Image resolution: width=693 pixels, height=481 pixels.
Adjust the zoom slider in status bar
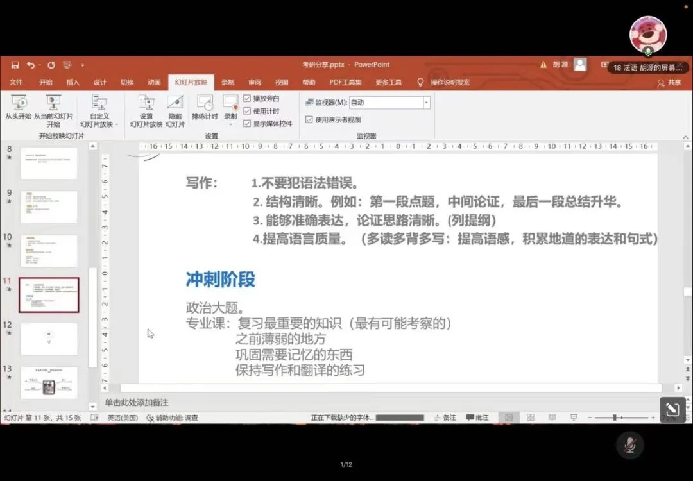614,418
